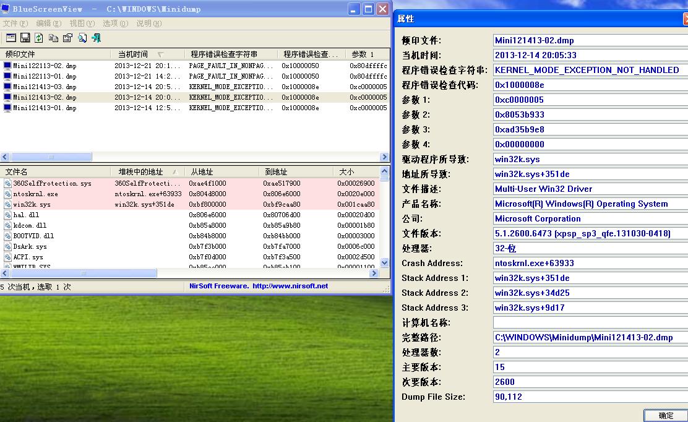Viewport: 688px width, 422px height.
Task: Open the 说明(H) menu
Action: pos(148,24)
